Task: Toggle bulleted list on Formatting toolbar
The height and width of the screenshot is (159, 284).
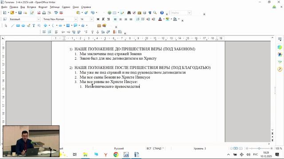Action: tap(143, 19)
